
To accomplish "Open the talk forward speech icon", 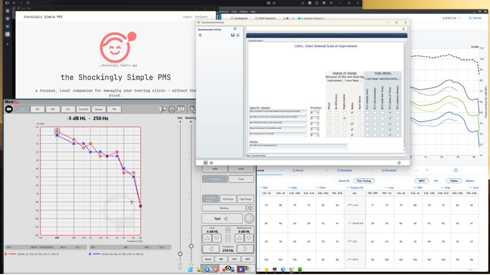I will coord(163,109).
